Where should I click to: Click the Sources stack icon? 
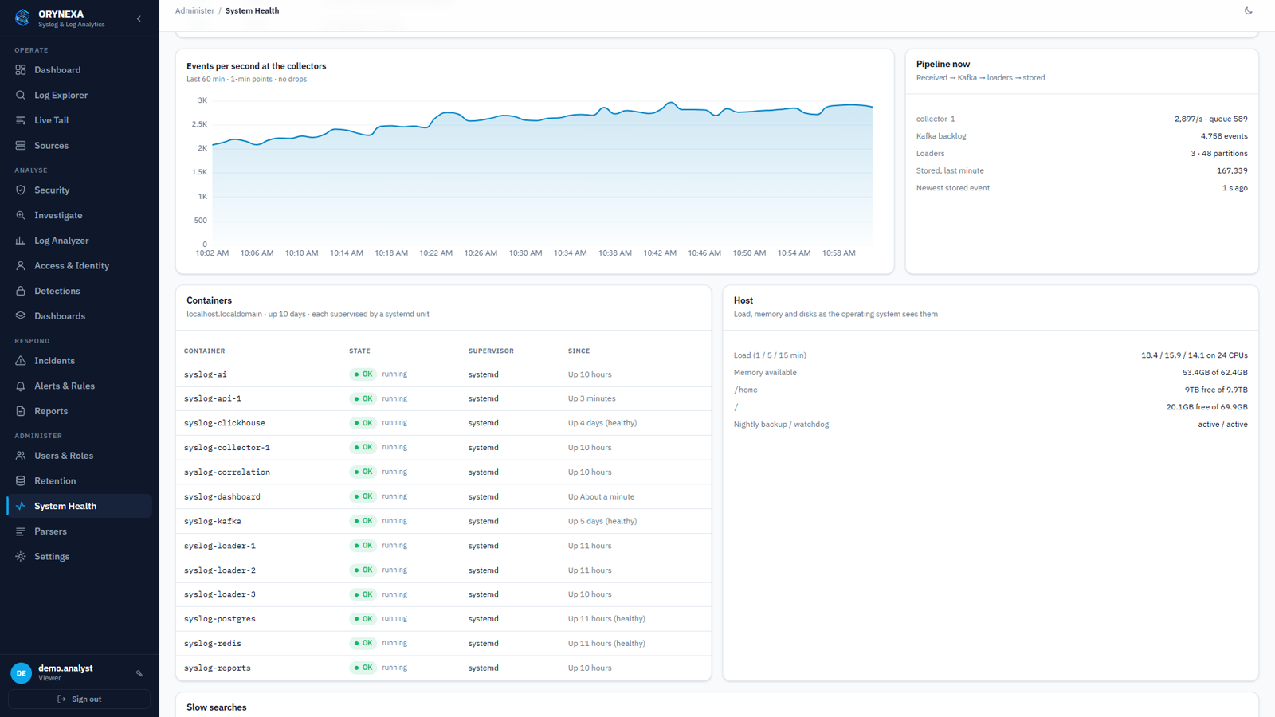21,146
